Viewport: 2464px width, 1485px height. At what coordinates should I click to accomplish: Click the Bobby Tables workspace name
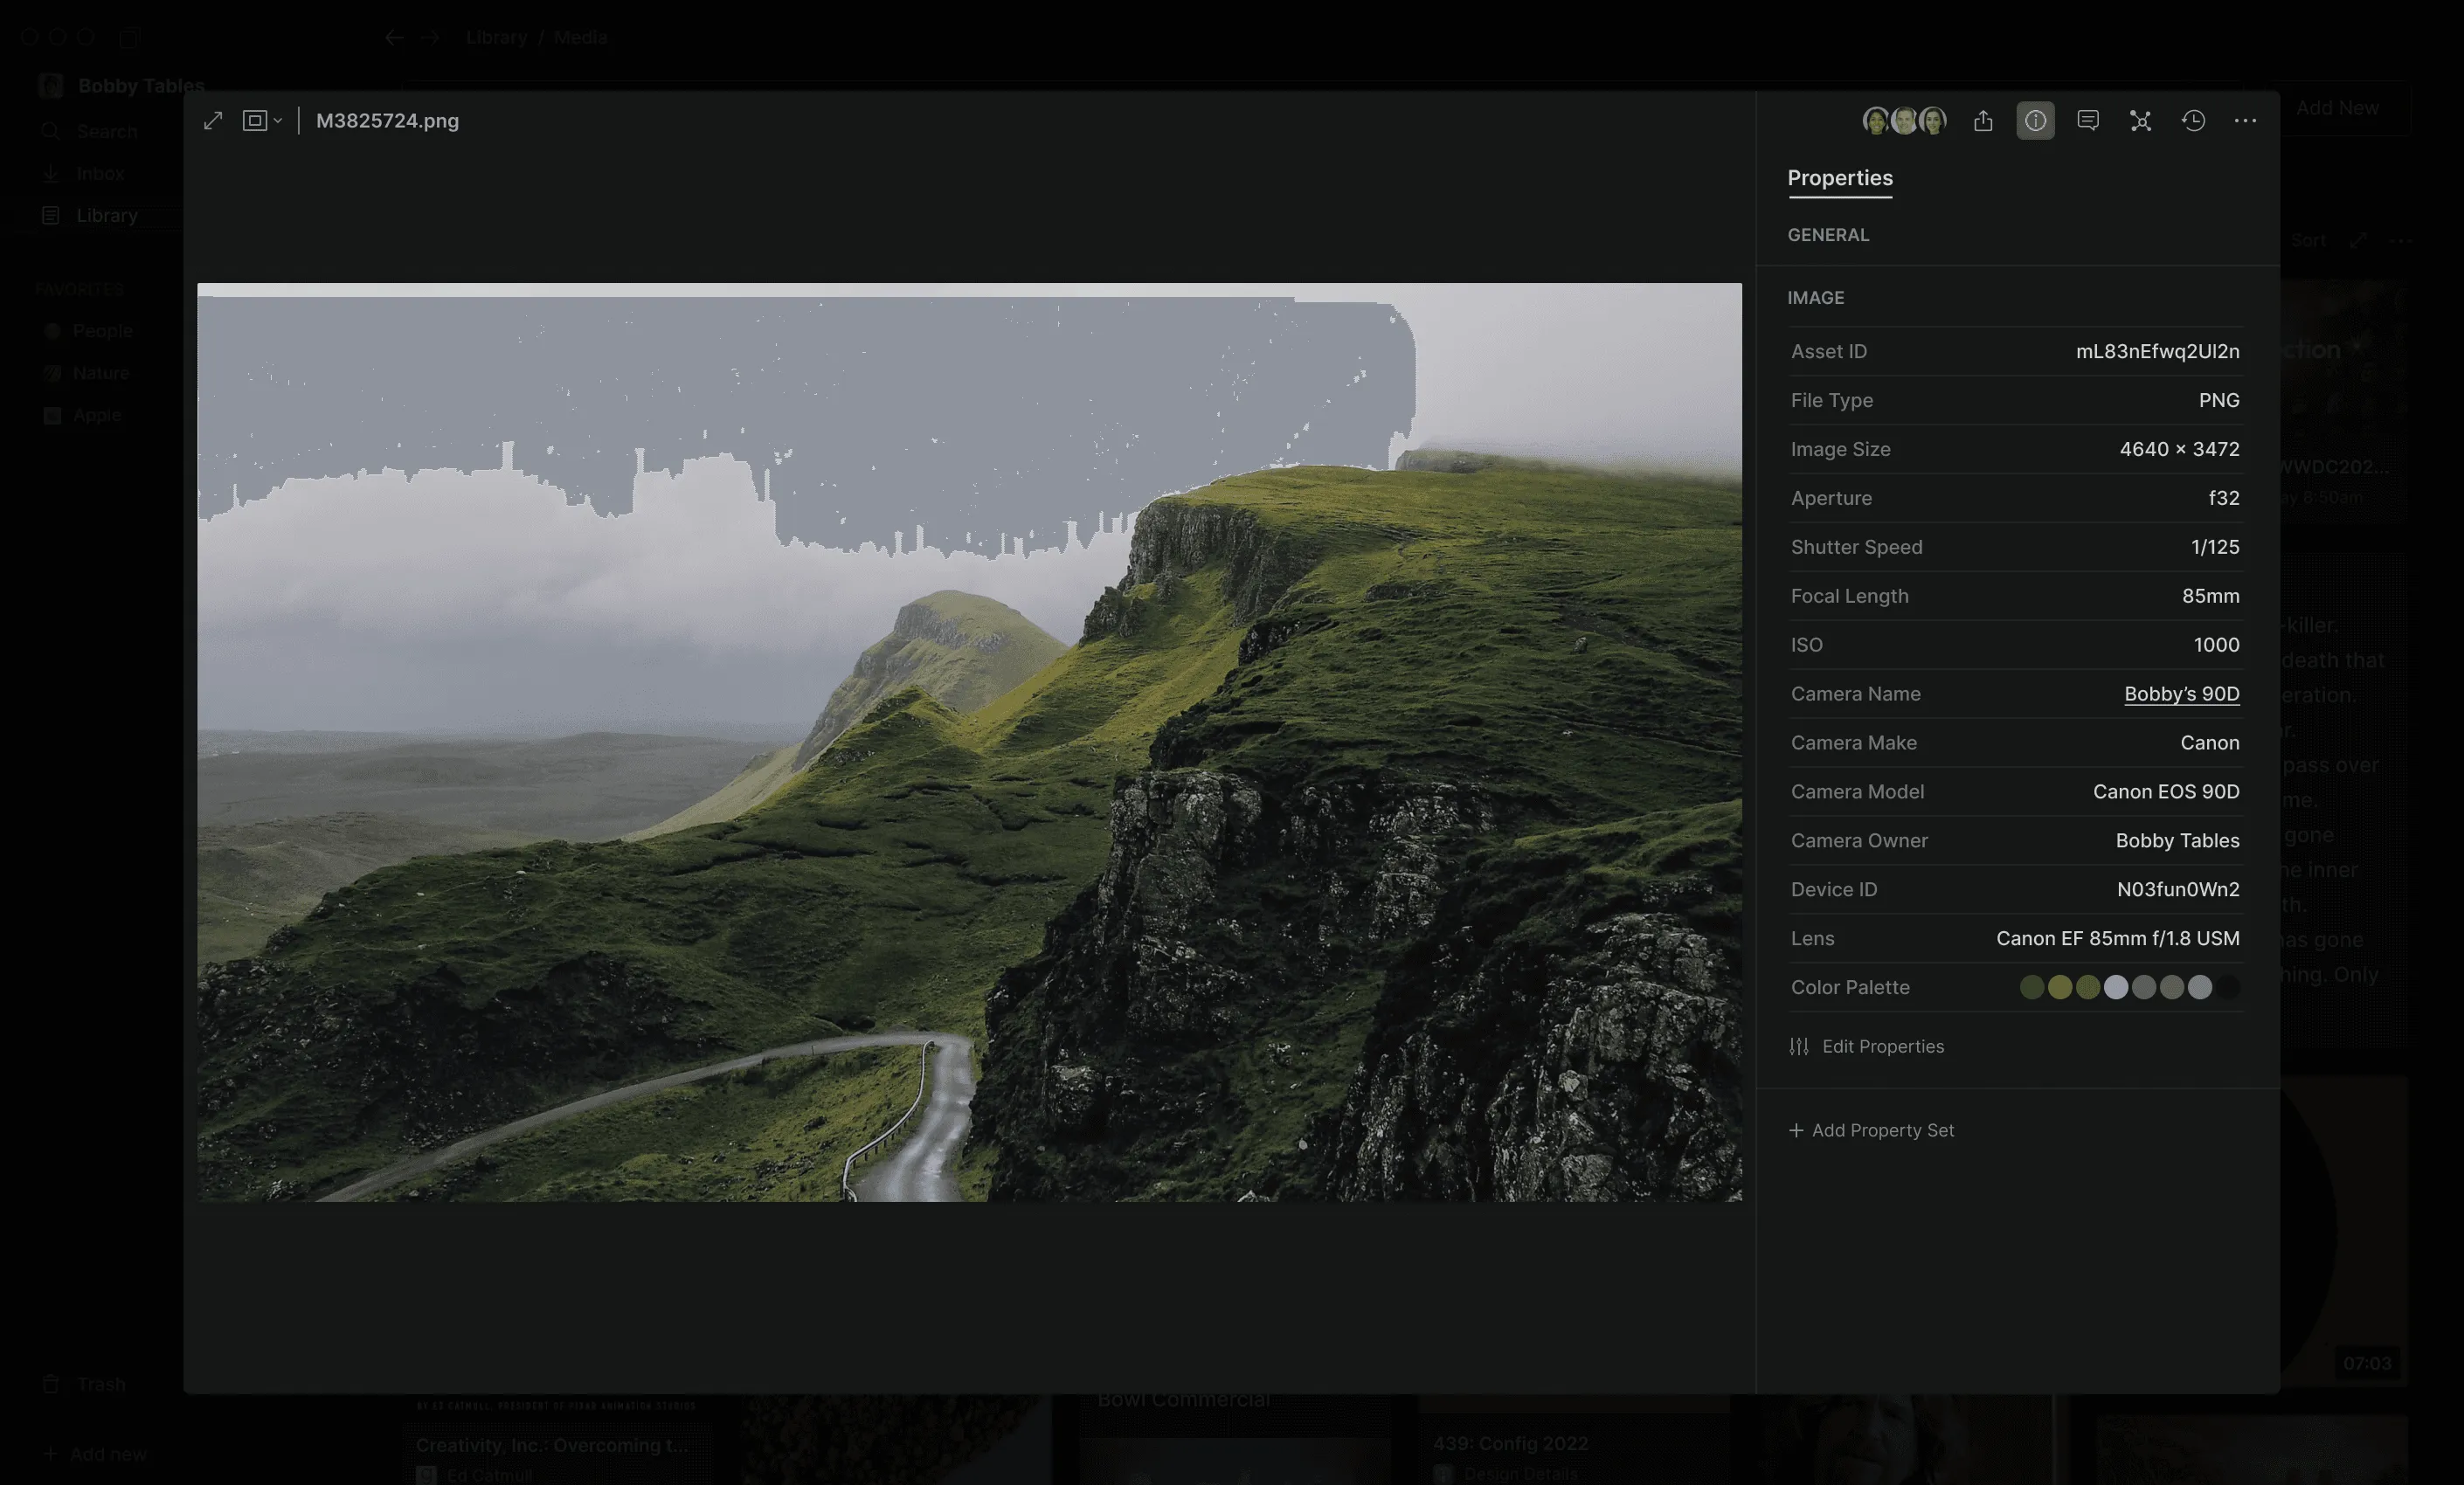click(141, 86)
